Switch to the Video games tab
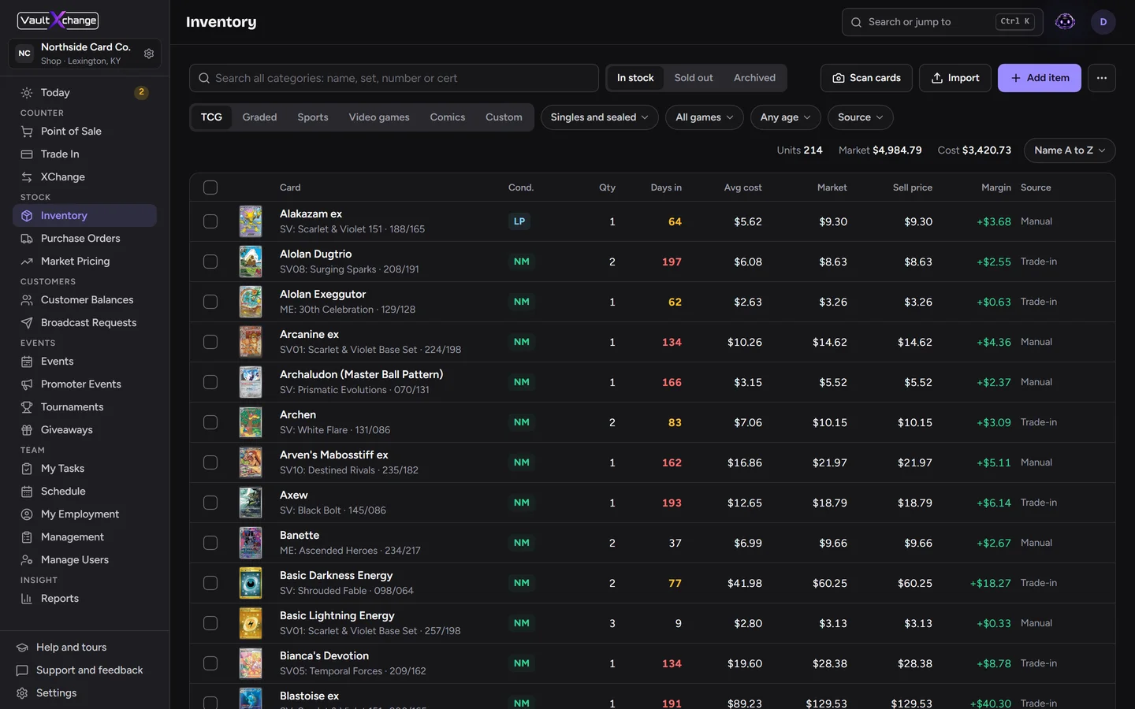 [379, 117]
